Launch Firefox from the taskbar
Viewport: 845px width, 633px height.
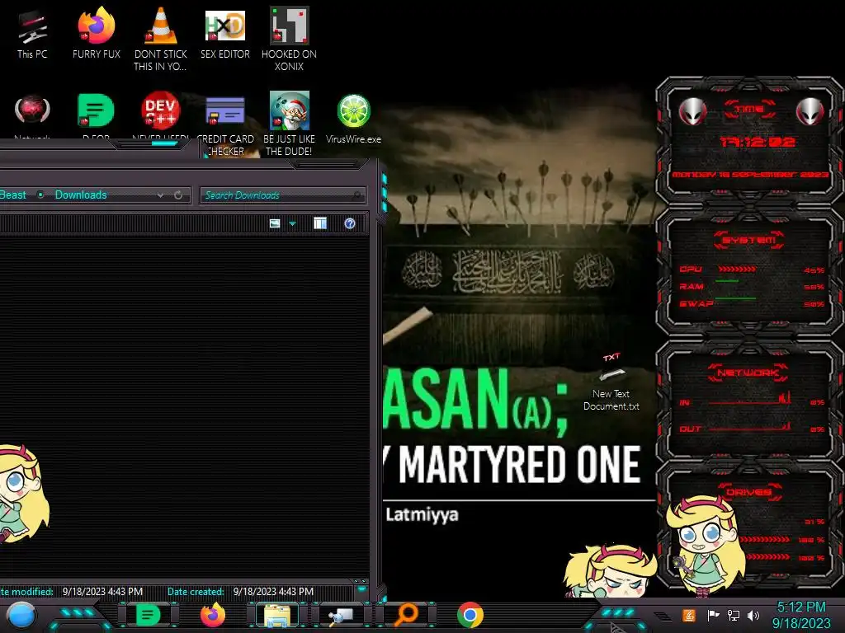[213, 615]
